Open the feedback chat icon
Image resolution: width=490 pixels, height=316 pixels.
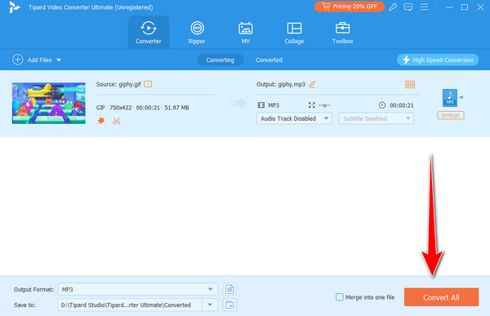pos(408,7)
